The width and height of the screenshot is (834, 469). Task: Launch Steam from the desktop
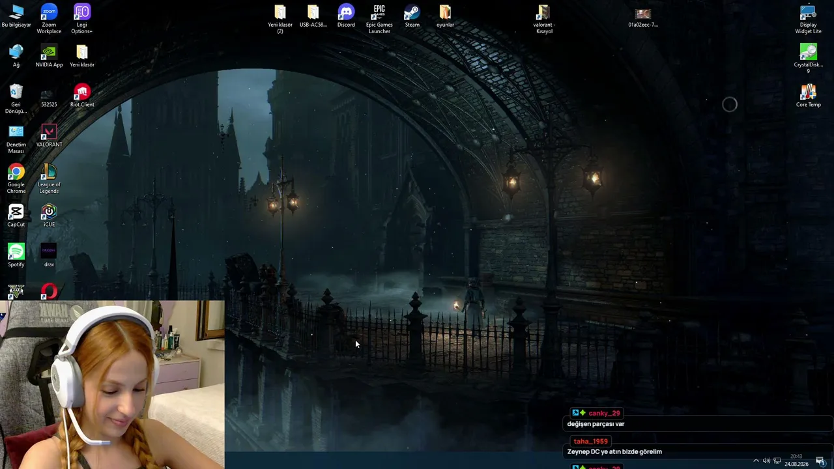click(x=412, y=16)
